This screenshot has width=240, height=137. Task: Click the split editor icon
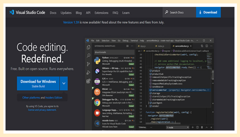[207, 46]
